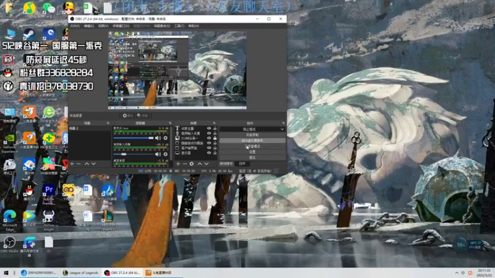This screenshot has height=278, width=495.
Task: Mute the 音频输入采集 mixer channel
Action: pyautogui.click(x=158, y=154)
